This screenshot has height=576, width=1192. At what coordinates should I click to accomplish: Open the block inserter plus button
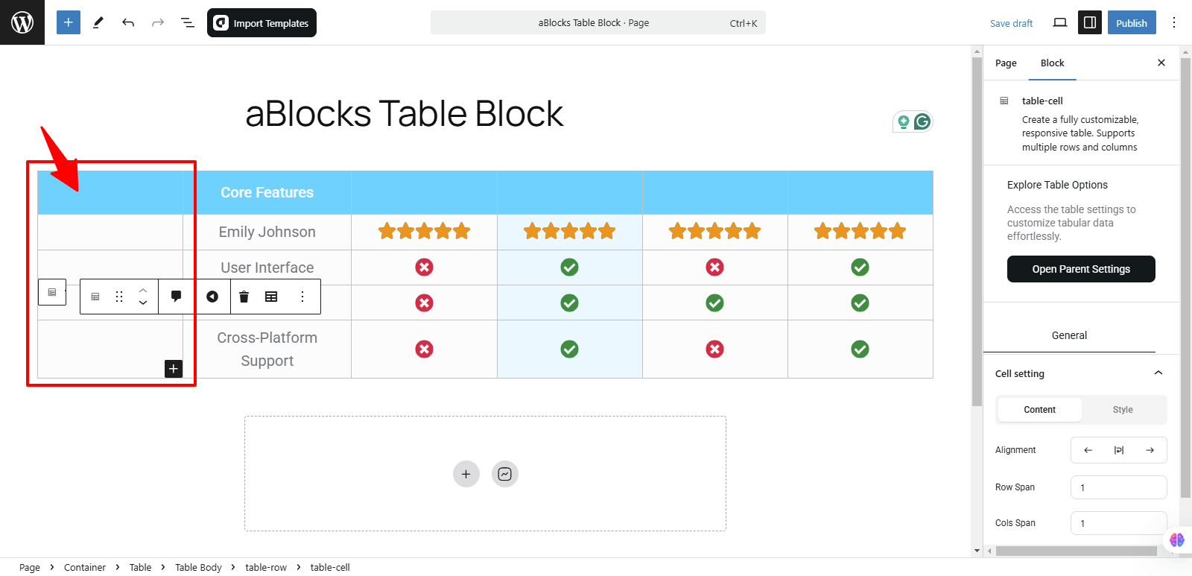(69, 22)
